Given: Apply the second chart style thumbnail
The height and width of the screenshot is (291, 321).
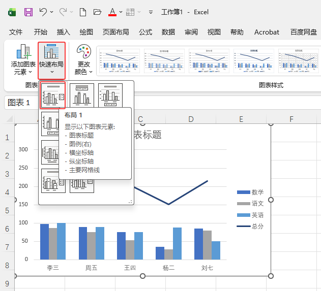Looking at the screenshot, I should (x=164, y=61).
